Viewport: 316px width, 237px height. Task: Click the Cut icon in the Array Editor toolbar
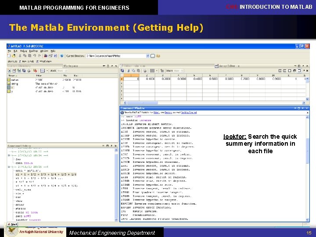tap(128, 70)
